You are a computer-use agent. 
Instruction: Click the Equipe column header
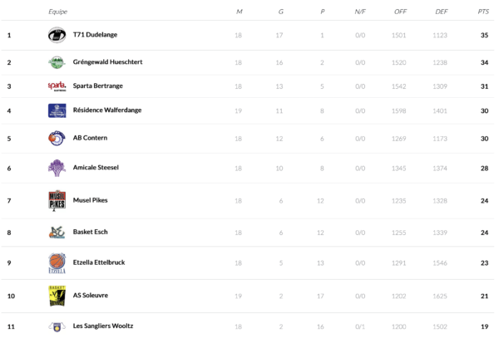pos(58,12)
